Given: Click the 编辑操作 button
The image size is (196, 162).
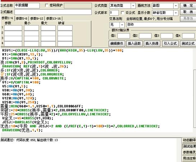Looking at the screenshot, I should pos(117,44).
